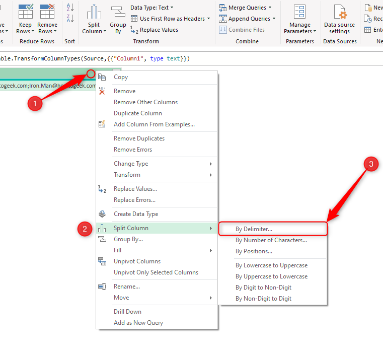The width and height of the screenshot is (383, 354).
Task: Sort column ascending A to Z
Action: tap(70, 8)
